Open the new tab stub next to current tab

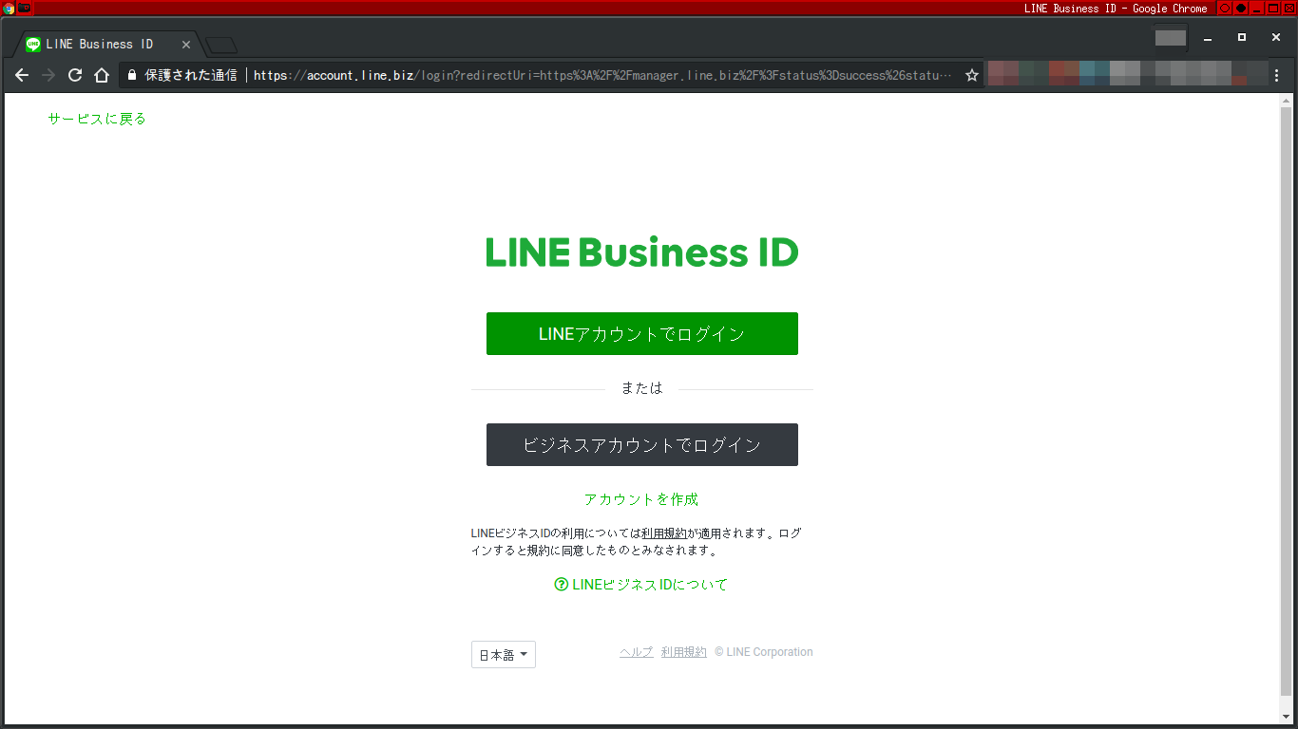pyautogui.click(x=220, y=44)
